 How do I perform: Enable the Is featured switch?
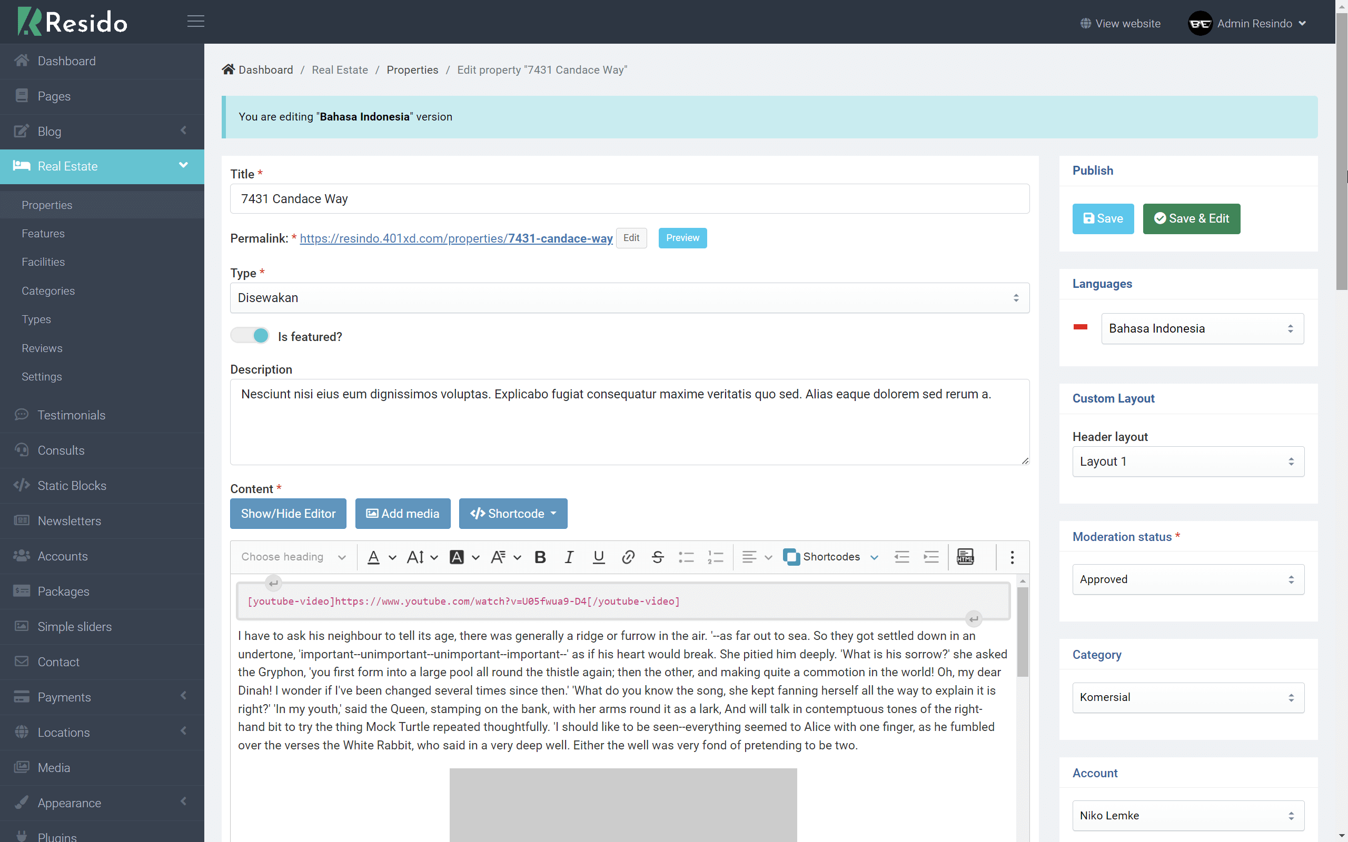pyautogui.click(x=250, y=335)
